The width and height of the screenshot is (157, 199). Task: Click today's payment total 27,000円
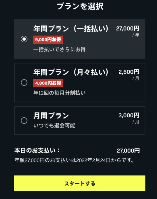[x=128, y=151]
